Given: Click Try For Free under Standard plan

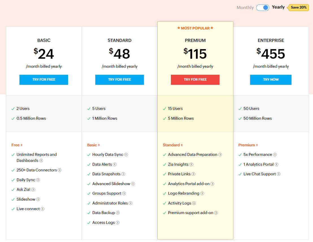Looking at the screenshot, I should pos(119,80).
